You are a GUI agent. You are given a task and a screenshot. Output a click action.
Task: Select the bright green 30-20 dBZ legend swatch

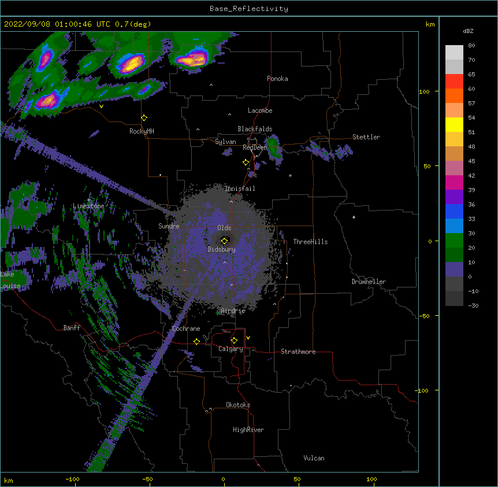pyautogui.click(x=454, y=241)
